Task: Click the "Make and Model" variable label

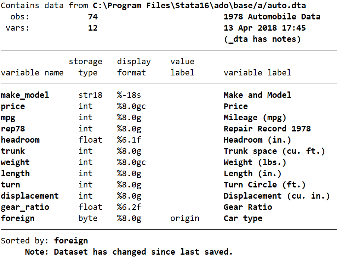Action: point(257,95)
